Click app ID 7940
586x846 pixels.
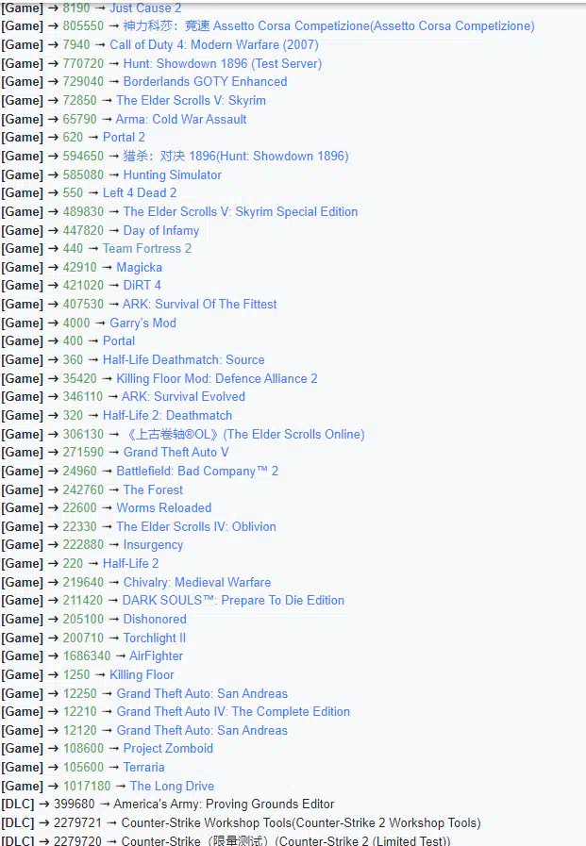click(76, 44)
